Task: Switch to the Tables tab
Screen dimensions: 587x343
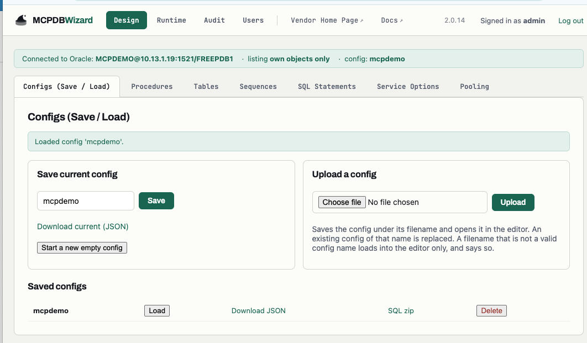Action: [206, 86]
